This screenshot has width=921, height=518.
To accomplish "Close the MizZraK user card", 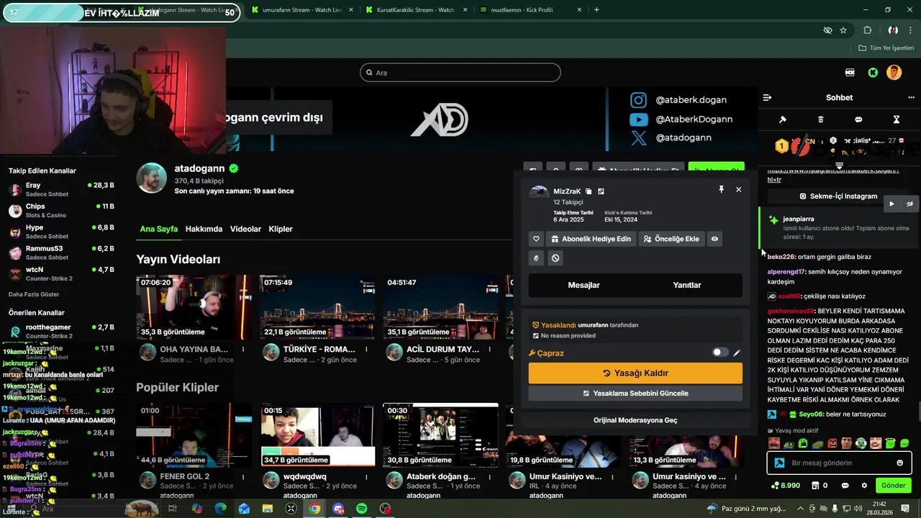I will click(x=738, y=189).
